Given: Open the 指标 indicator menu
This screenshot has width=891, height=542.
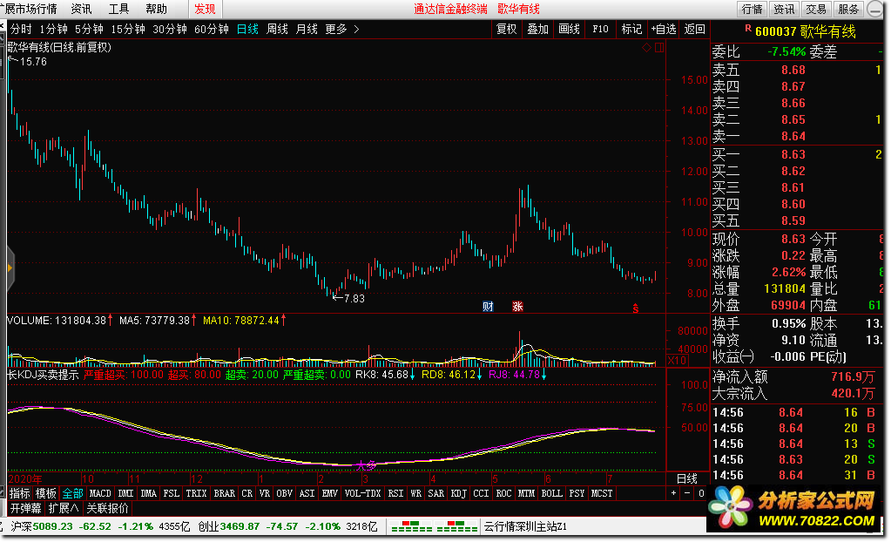Looking at the screenshot, I should pyautogui.click(x=20, y=493).
